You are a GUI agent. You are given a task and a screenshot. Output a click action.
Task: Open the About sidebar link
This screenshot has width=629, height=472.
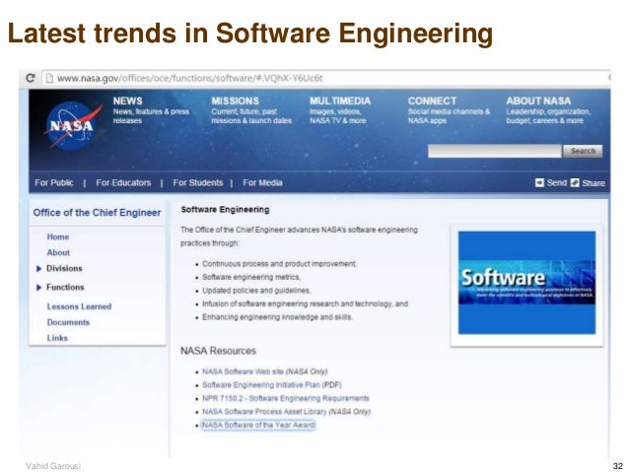58,252
